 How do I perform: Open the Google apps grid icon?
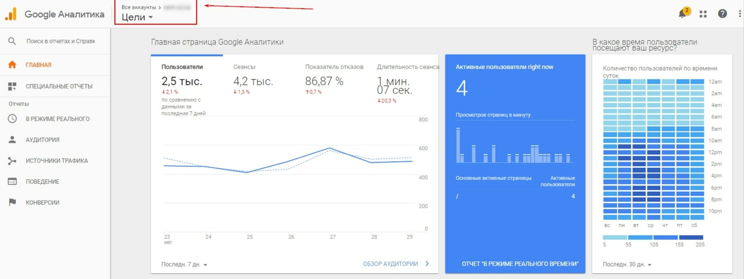(703, 14)
